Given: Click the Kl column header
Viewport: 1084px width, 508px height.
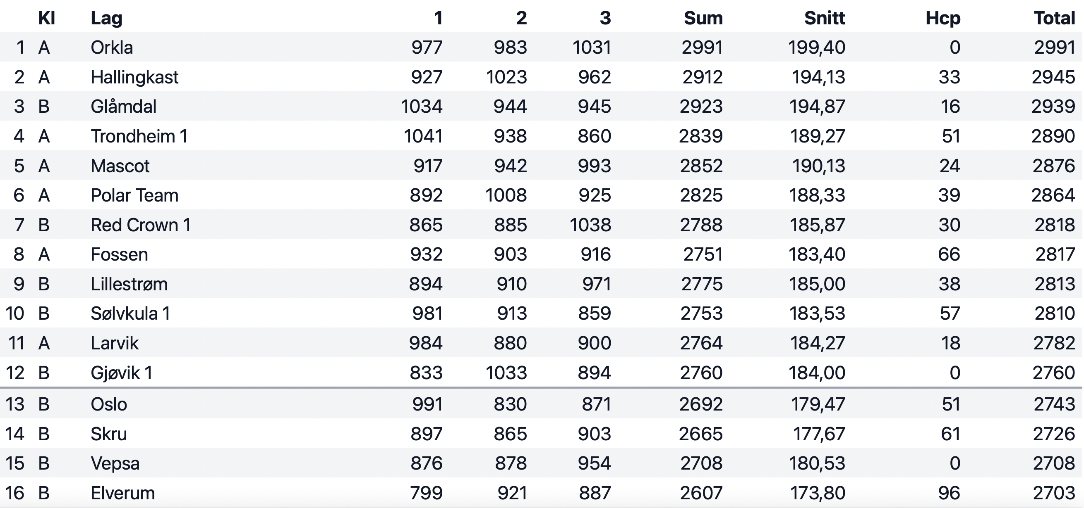Looking at the screenshot, I should (x=47, y=18).
